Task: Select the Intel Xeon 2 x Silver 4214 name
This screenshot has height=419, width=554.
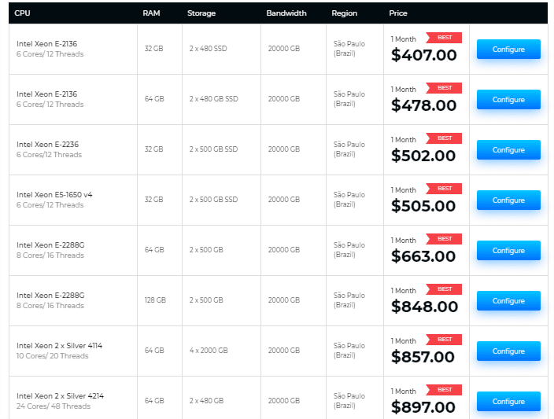Action: [x=60, y=395]
